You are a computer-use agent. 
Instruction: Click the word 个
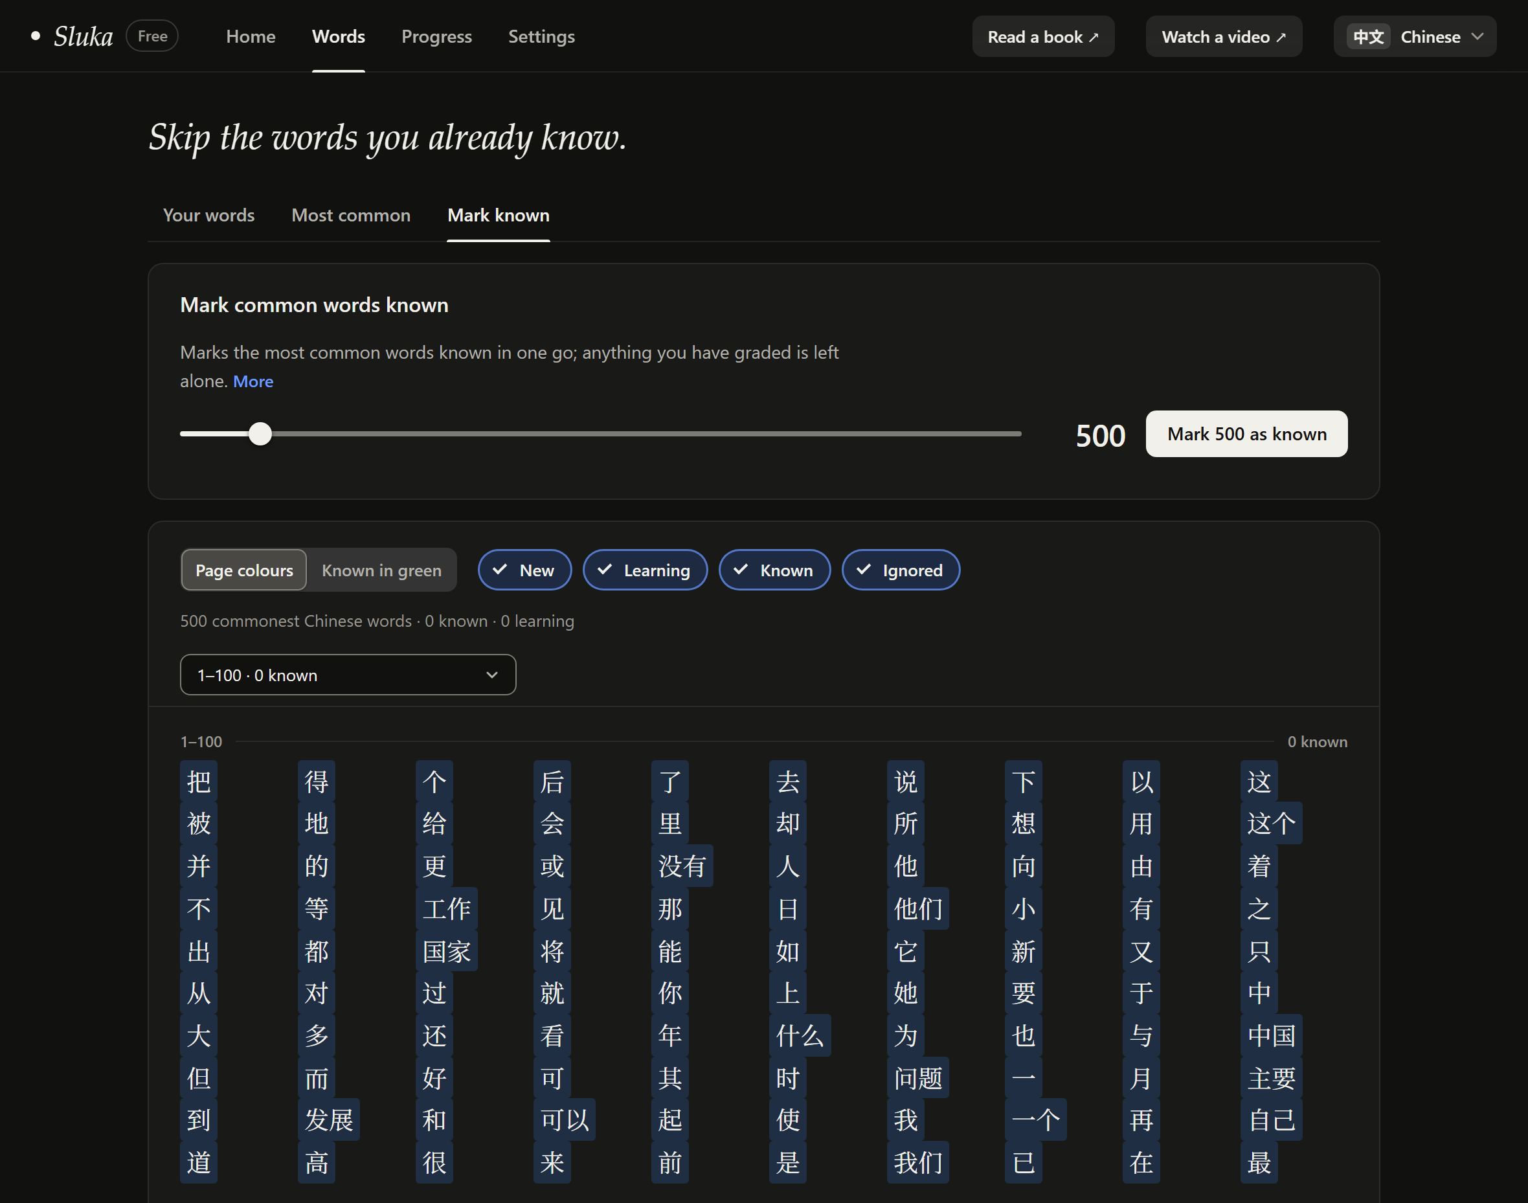(x=434, y=781)
